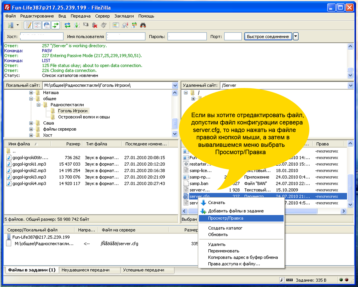The width and height of the screenshot is (358, 287).
Task: Click the process queue toolbar icon
Action: click(x=77, y=25)
